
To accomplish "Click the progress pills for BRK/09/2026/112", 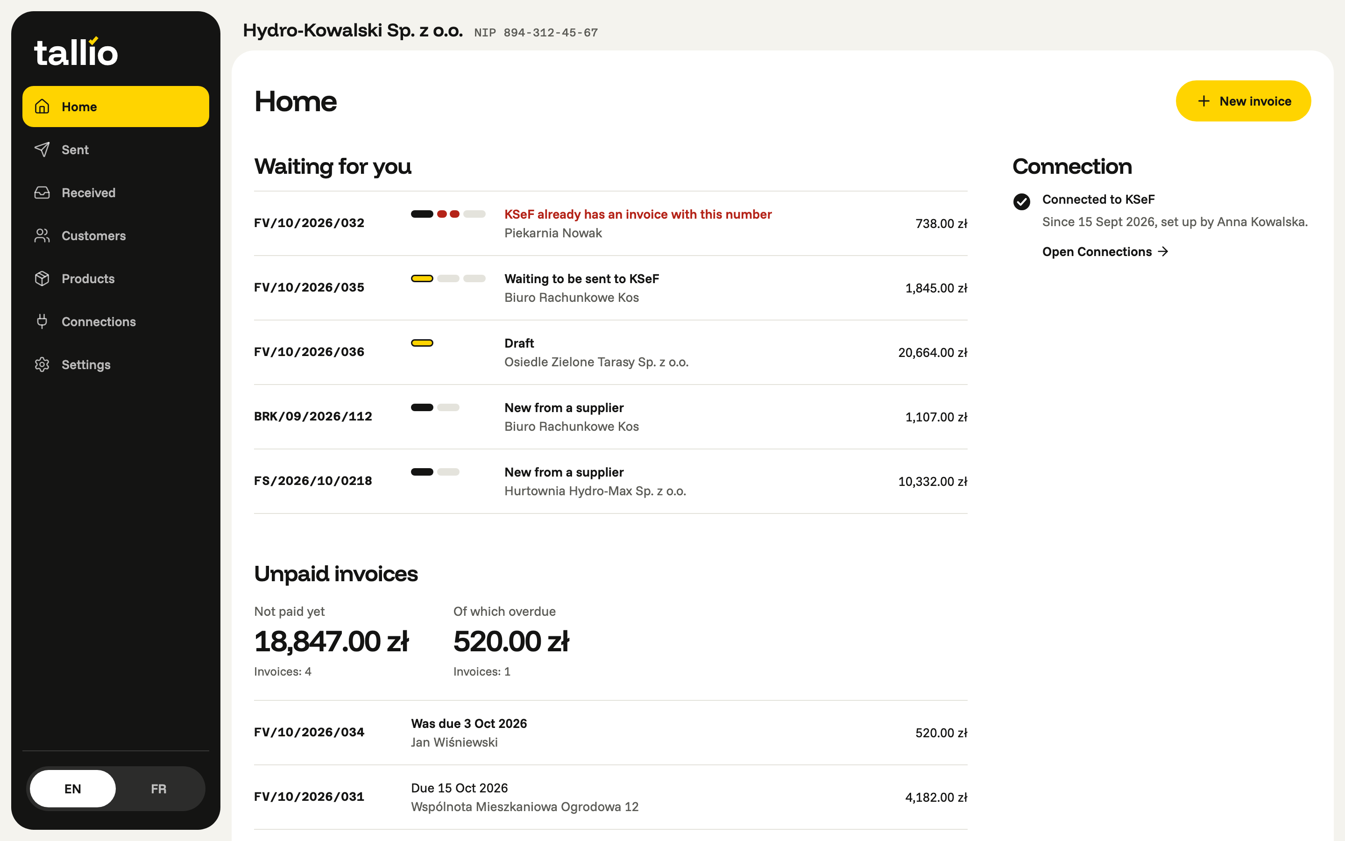I will point(435,408).
